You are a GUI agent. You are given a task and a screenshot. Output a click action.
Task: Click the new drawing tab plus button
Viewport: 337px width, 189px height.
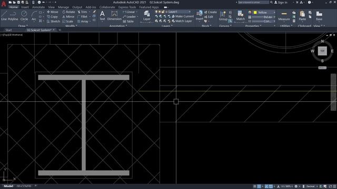[x=60, y=30]
